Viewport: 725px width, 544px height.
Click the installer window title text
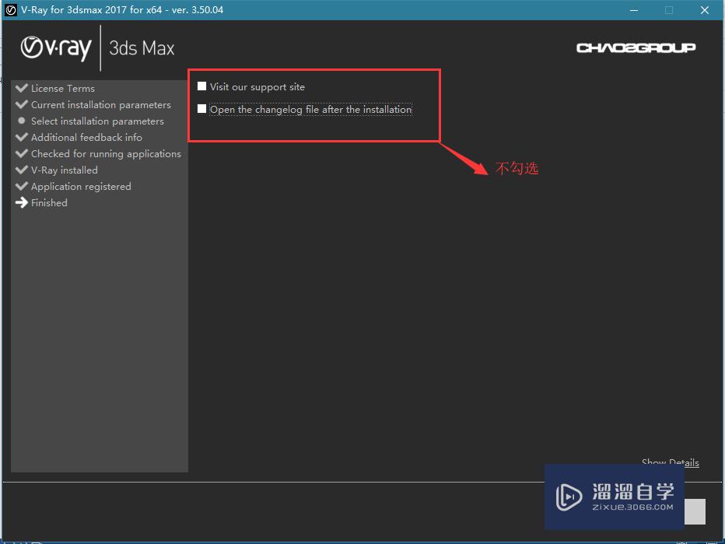coord(122,9)
